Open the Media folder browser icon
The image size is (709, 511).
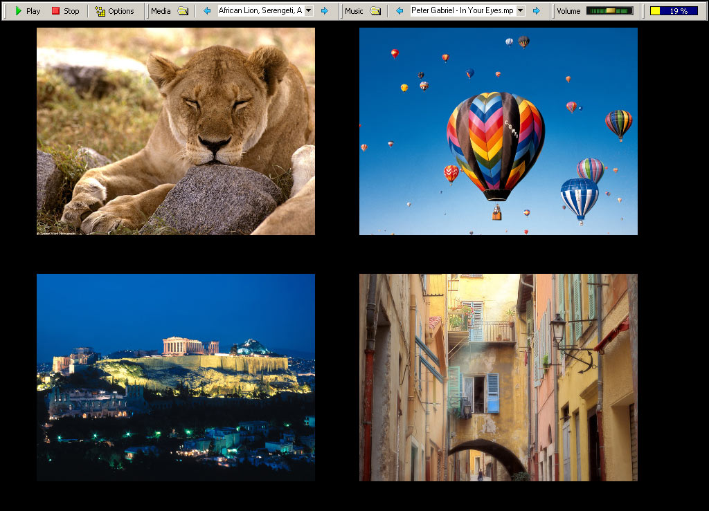pos(183,11)
